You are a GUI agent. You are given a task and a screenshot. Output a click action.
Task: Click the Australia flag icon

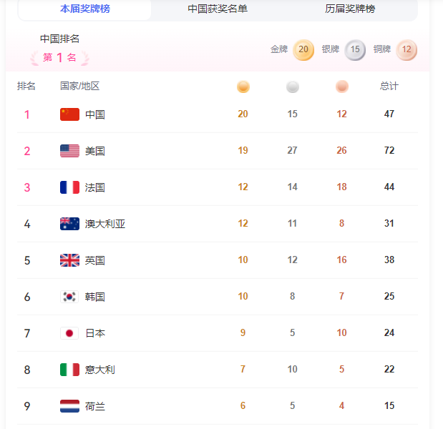pyautogui.click(x=69, y=224)
